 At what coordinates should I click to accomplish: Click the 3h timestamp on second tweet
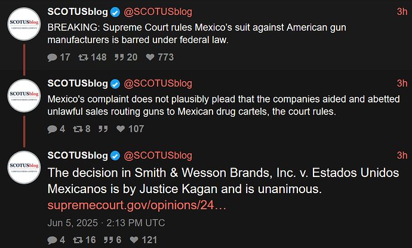pyautogui.click(x=402, y=83)
